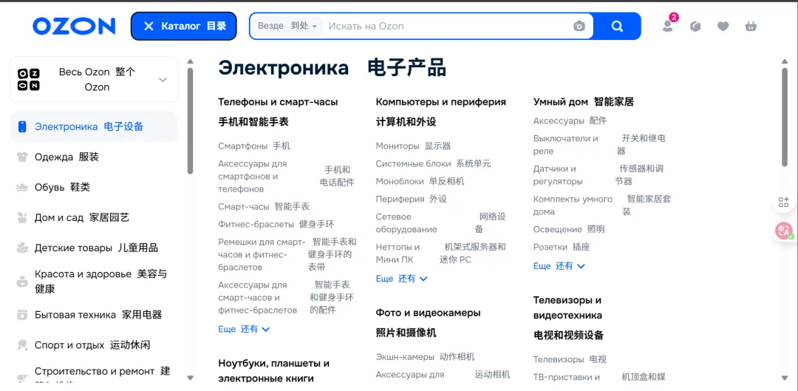Image resolution: width=798 pixels, height=391 pixels.
Task: Open orders box icon in header
Action: (x=696, y=26)
